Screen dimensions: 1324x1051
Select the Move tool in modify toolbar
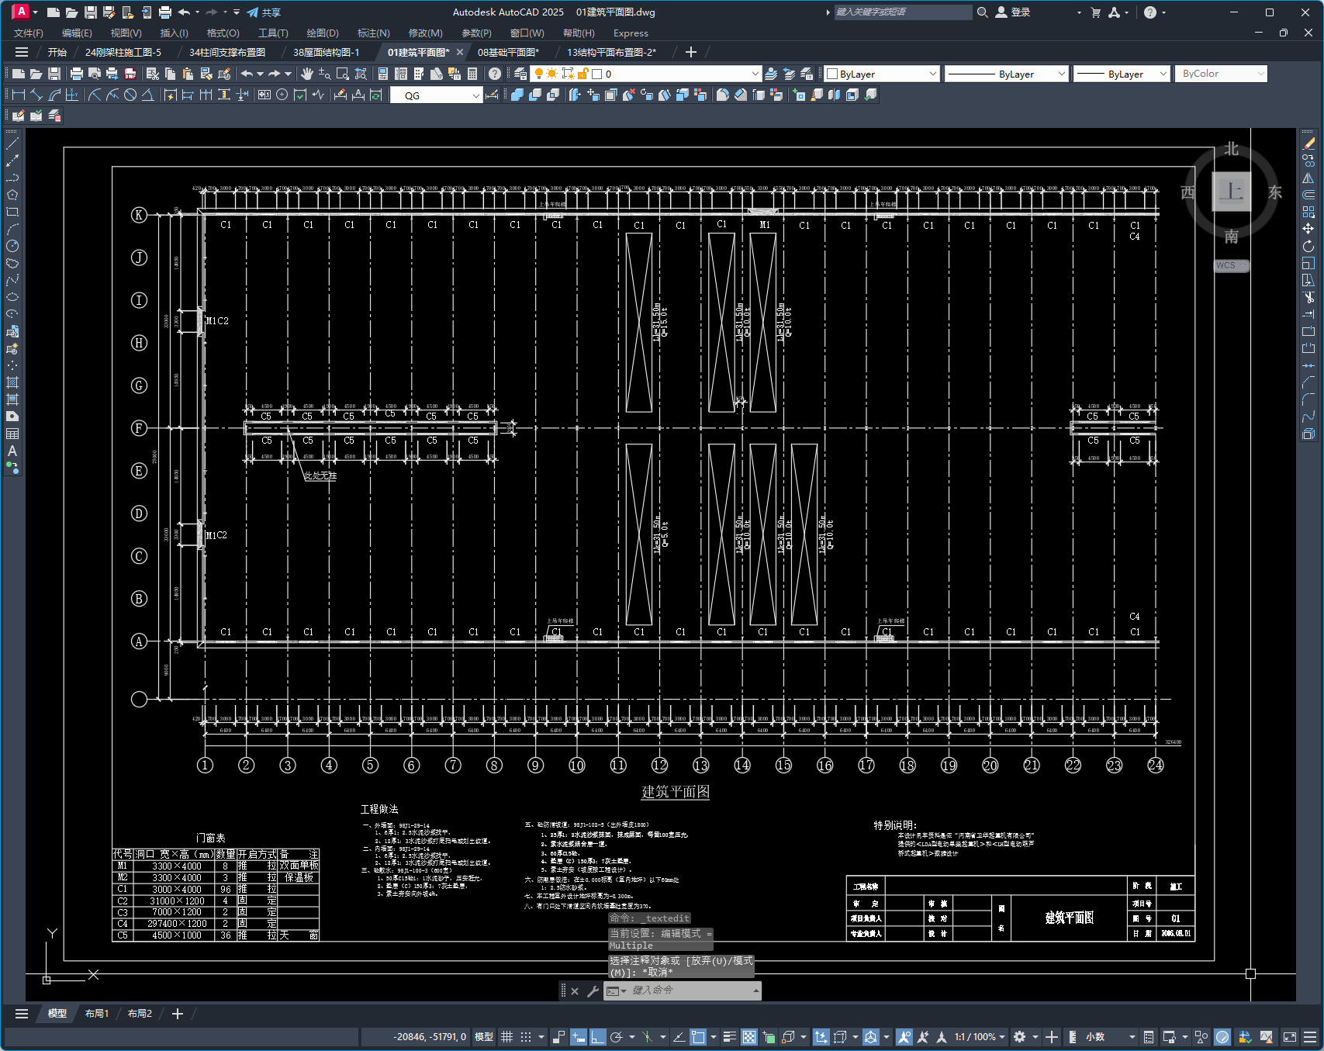coord(1308,229)
